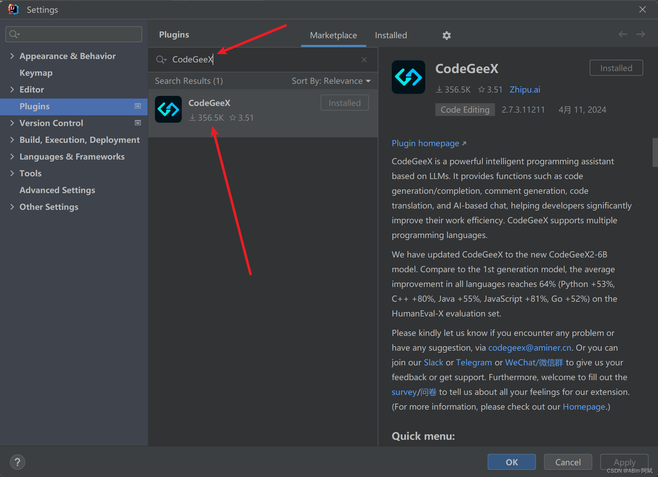Click the forward navigation arrow
This screenshot has width=658, height=477.
click(x=641, y=34)
